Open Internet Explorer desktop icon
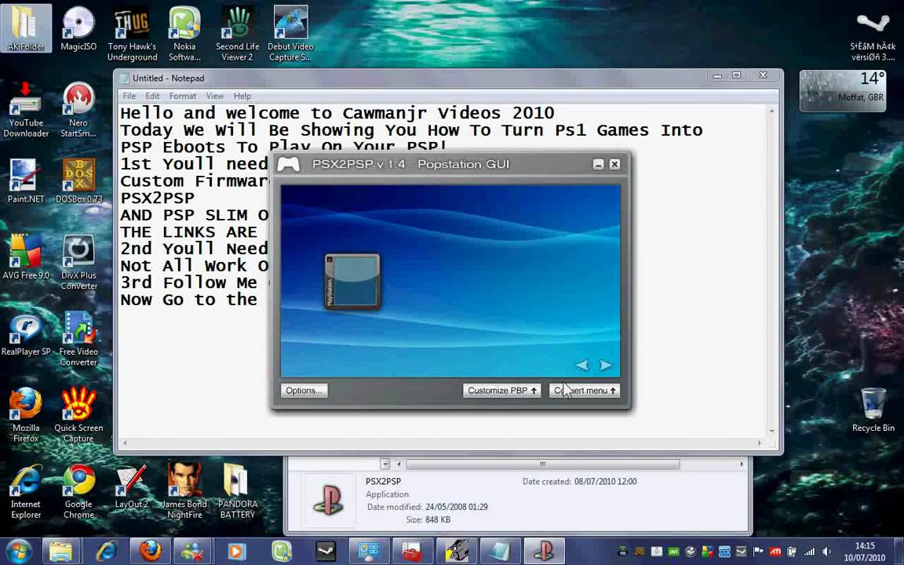Screen dimensions: 904x565 (26, 492)
